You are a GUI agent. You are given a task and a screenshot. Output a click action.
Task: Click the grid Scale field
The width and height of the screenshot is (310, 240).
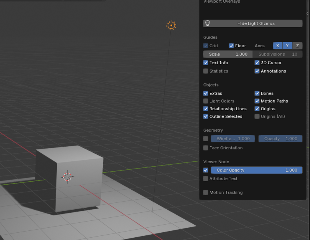pos(228,54)
